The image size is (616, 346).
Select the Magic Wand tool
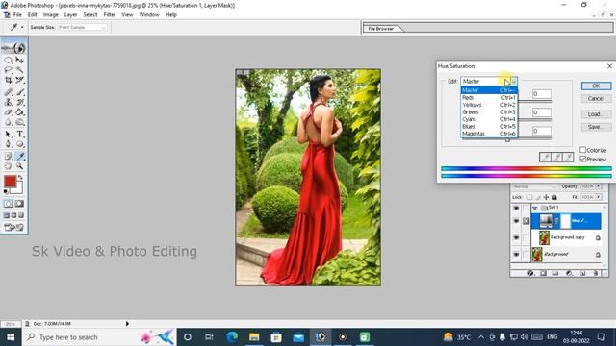point(19,70)
